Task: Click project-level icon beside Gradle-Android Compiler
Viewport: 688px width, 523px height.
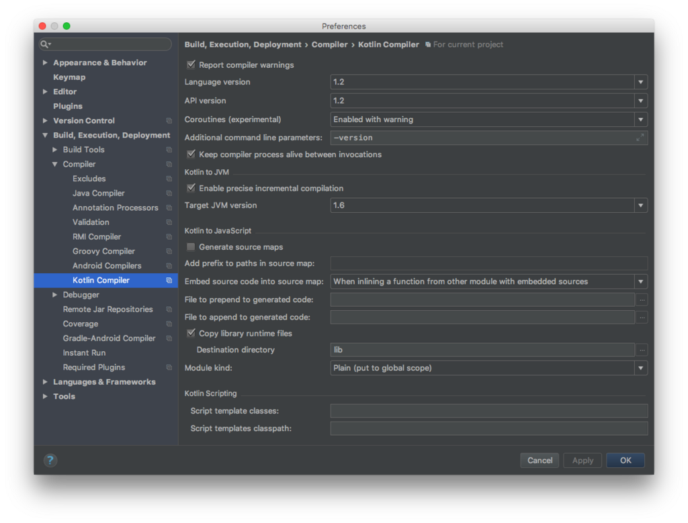Action: pyautogui.click(x=169, y=338)
